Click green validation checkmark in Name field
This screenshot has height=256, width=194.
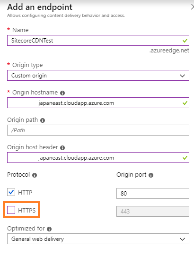coord(185,41)
